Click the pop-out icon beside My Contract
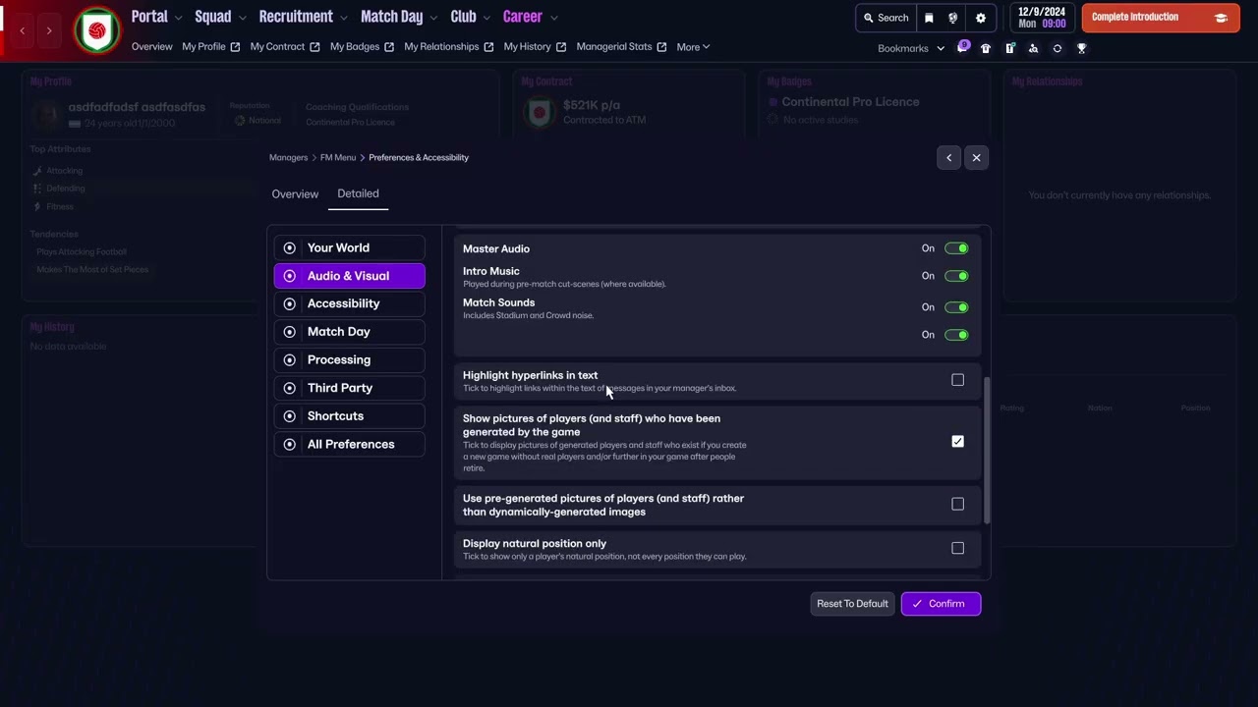 point(314,47)
